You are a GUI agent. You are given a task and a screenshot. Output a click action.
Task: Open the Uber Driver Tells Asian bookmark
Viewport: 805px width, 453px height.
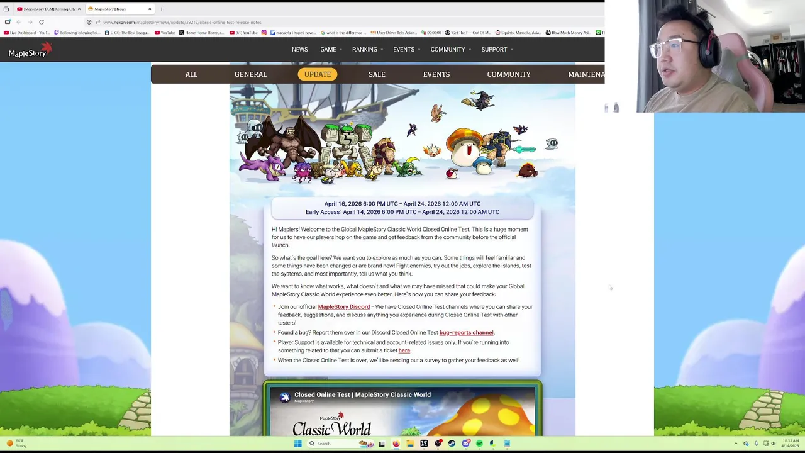392,33
